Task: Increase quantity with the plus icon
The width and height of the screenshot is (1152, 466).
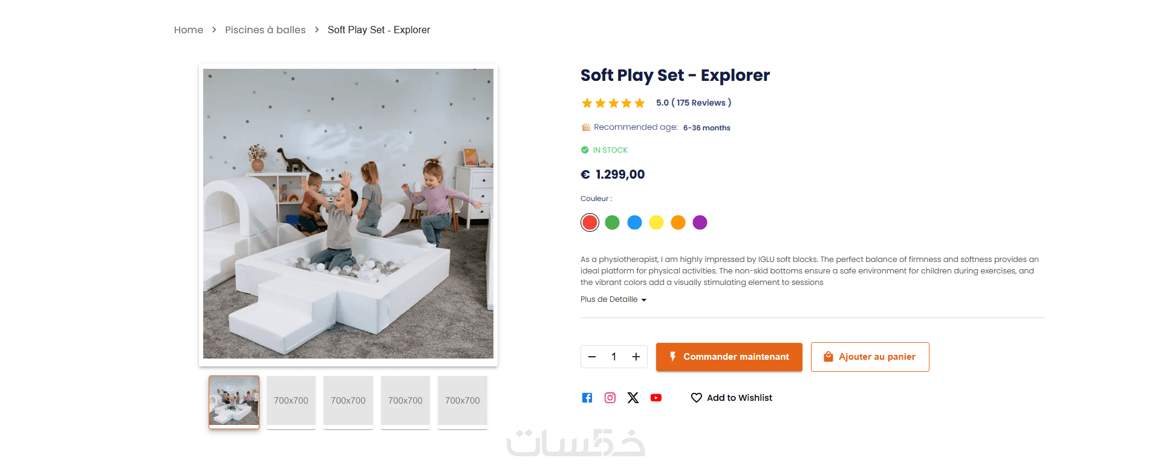Action: (636, 357)
